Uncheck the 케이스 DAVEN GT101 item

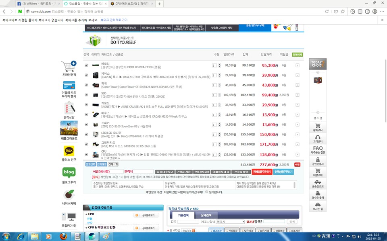point(86,75)
